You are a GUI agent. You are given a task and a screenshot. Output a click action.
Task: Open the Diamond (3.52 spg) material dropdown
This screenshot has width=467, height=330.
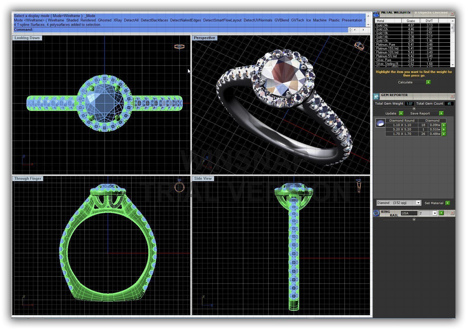418,203
